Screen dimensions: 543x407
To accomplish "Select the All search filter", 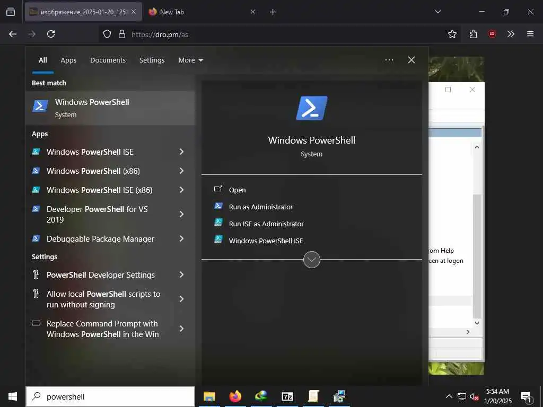I will [x=43, y=60].
